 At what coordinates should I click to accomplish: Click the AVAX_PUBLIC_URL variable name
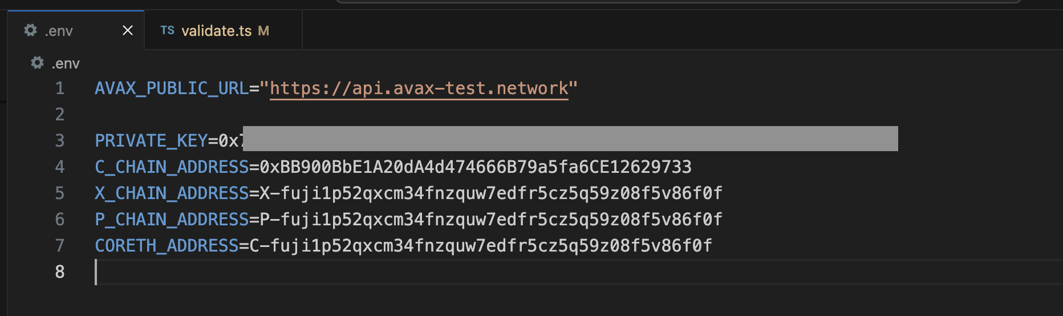click(x=172, y=88)
